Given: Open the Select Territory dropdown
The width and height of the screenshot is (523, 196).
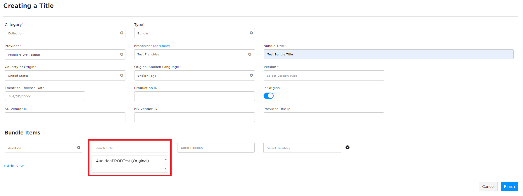Looking at the screenshot, I should [302, 148].
